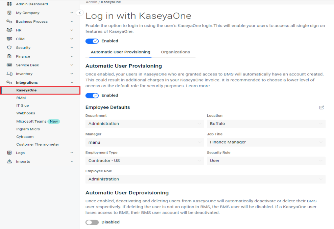Switch to Automatic User Provisioning tab
Viewport: 334px width, 229px height.
point(120,52)
